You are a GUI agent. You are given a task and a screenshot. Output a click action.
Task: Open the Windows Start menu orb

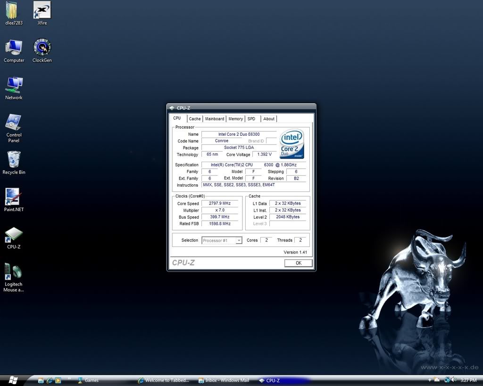tap(13, 380)
